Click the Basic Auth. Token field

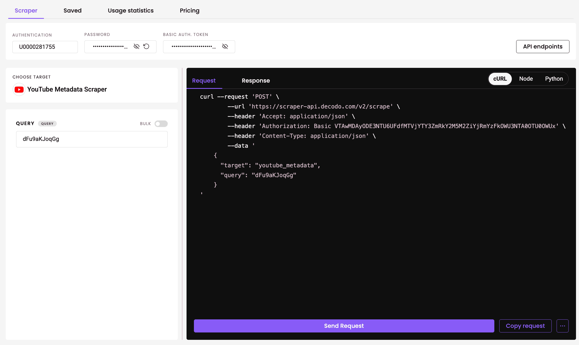(x=199, y=47)
